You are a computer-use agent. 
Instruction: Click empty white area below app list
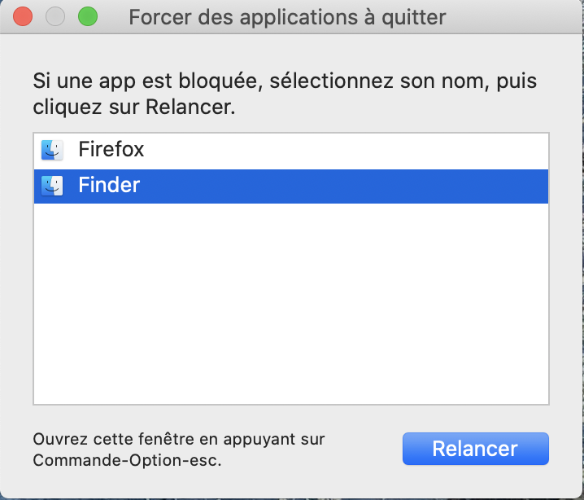click(291, 309)
